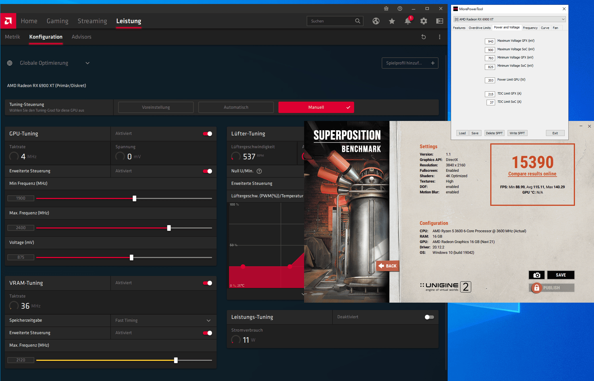Image resolution: width=594 pixels, height=381 pixels.
Task: Click Delete SPPT in MorePowerTool
Action: coord(494,133)
